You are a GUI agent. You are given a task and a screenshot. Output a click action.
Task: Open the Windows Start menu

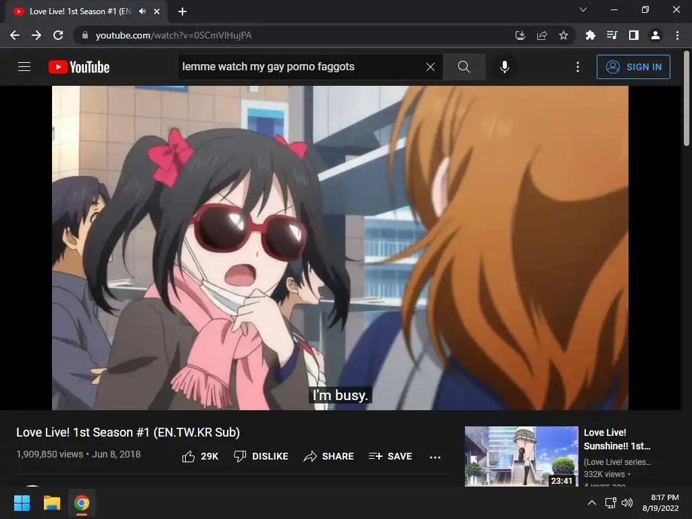[22, 503]
